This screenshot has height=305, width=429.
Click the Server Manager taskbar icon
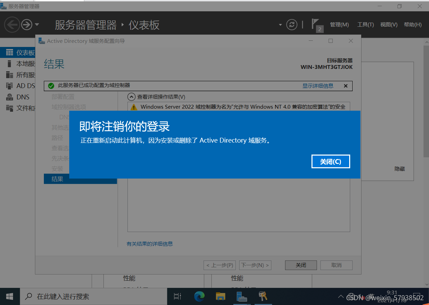(x=242, y=296)
